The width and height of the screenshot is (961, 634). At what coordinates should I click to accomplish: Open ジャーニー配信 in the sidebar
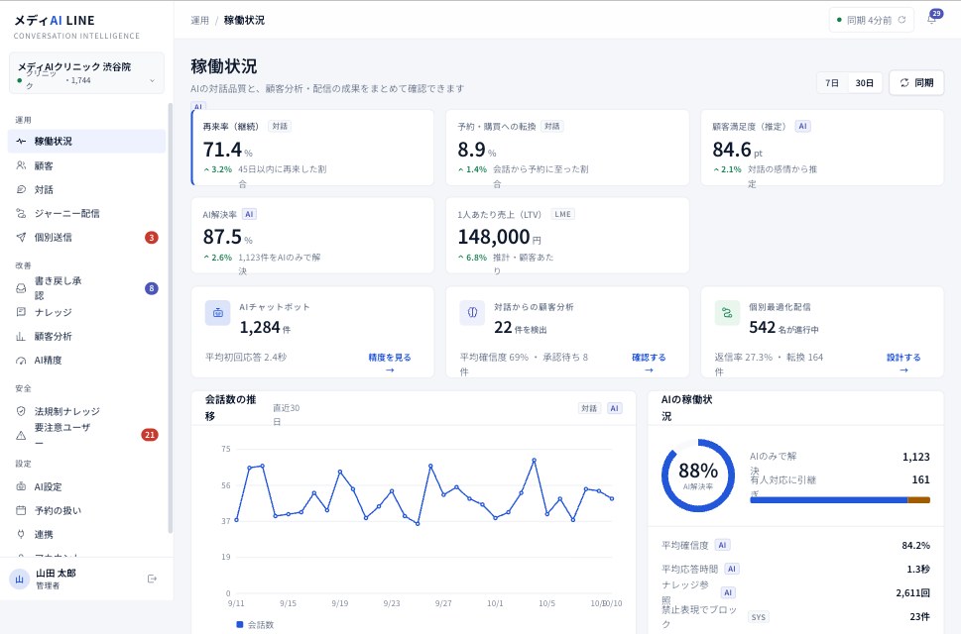[86, 214]
